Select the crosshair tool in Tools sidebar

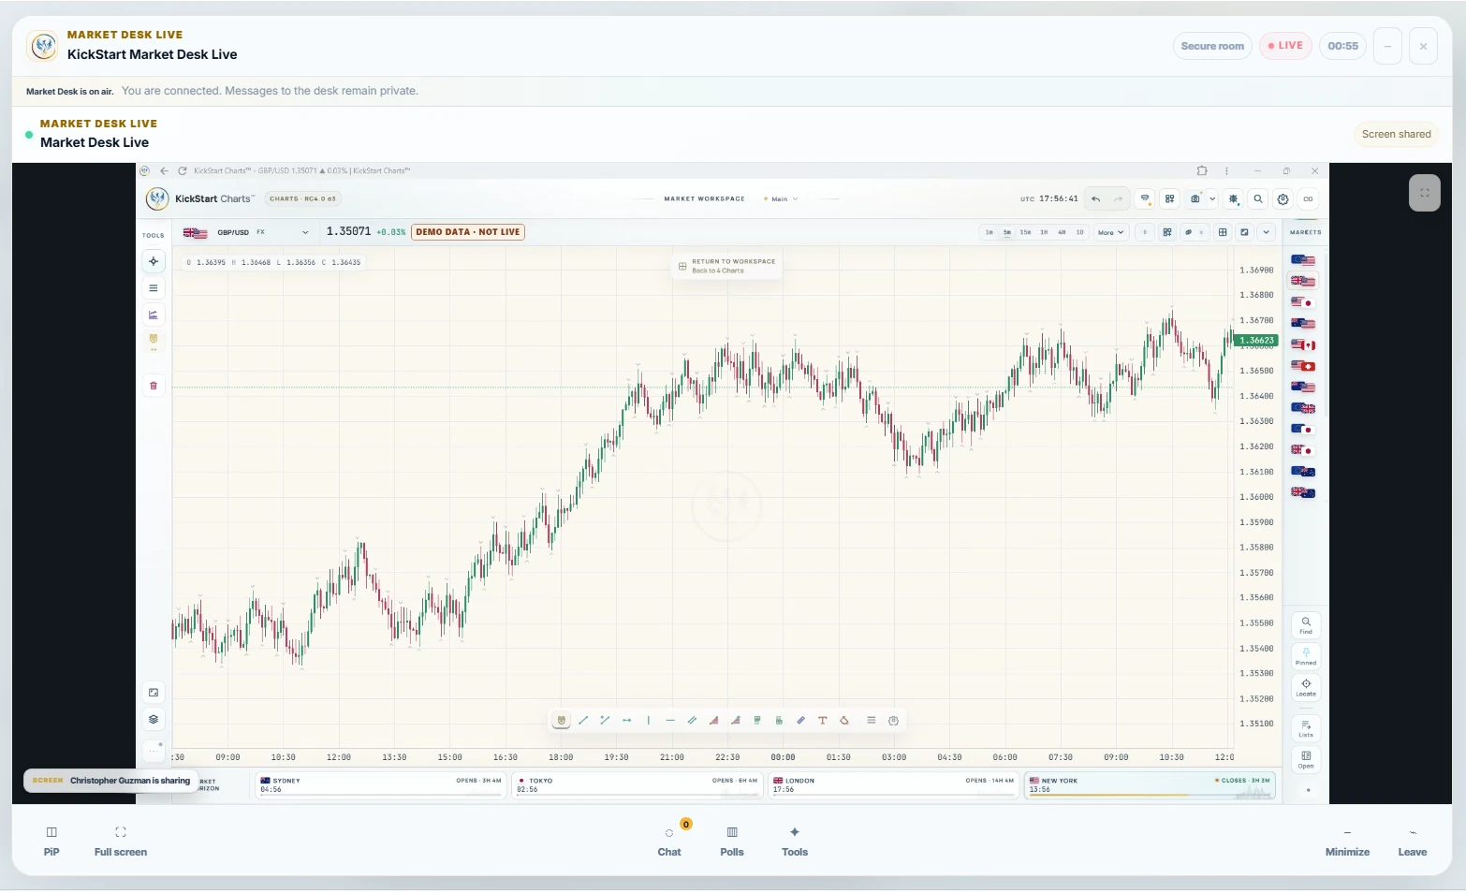[154, 261]
